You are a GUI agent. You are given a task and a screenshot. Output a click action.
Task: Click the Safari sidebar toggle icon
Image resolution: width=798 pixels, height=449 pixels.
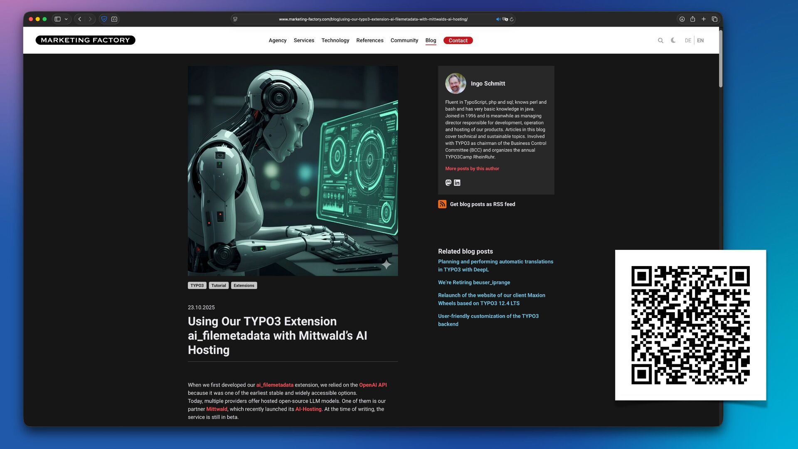click(x=58, y=19)
